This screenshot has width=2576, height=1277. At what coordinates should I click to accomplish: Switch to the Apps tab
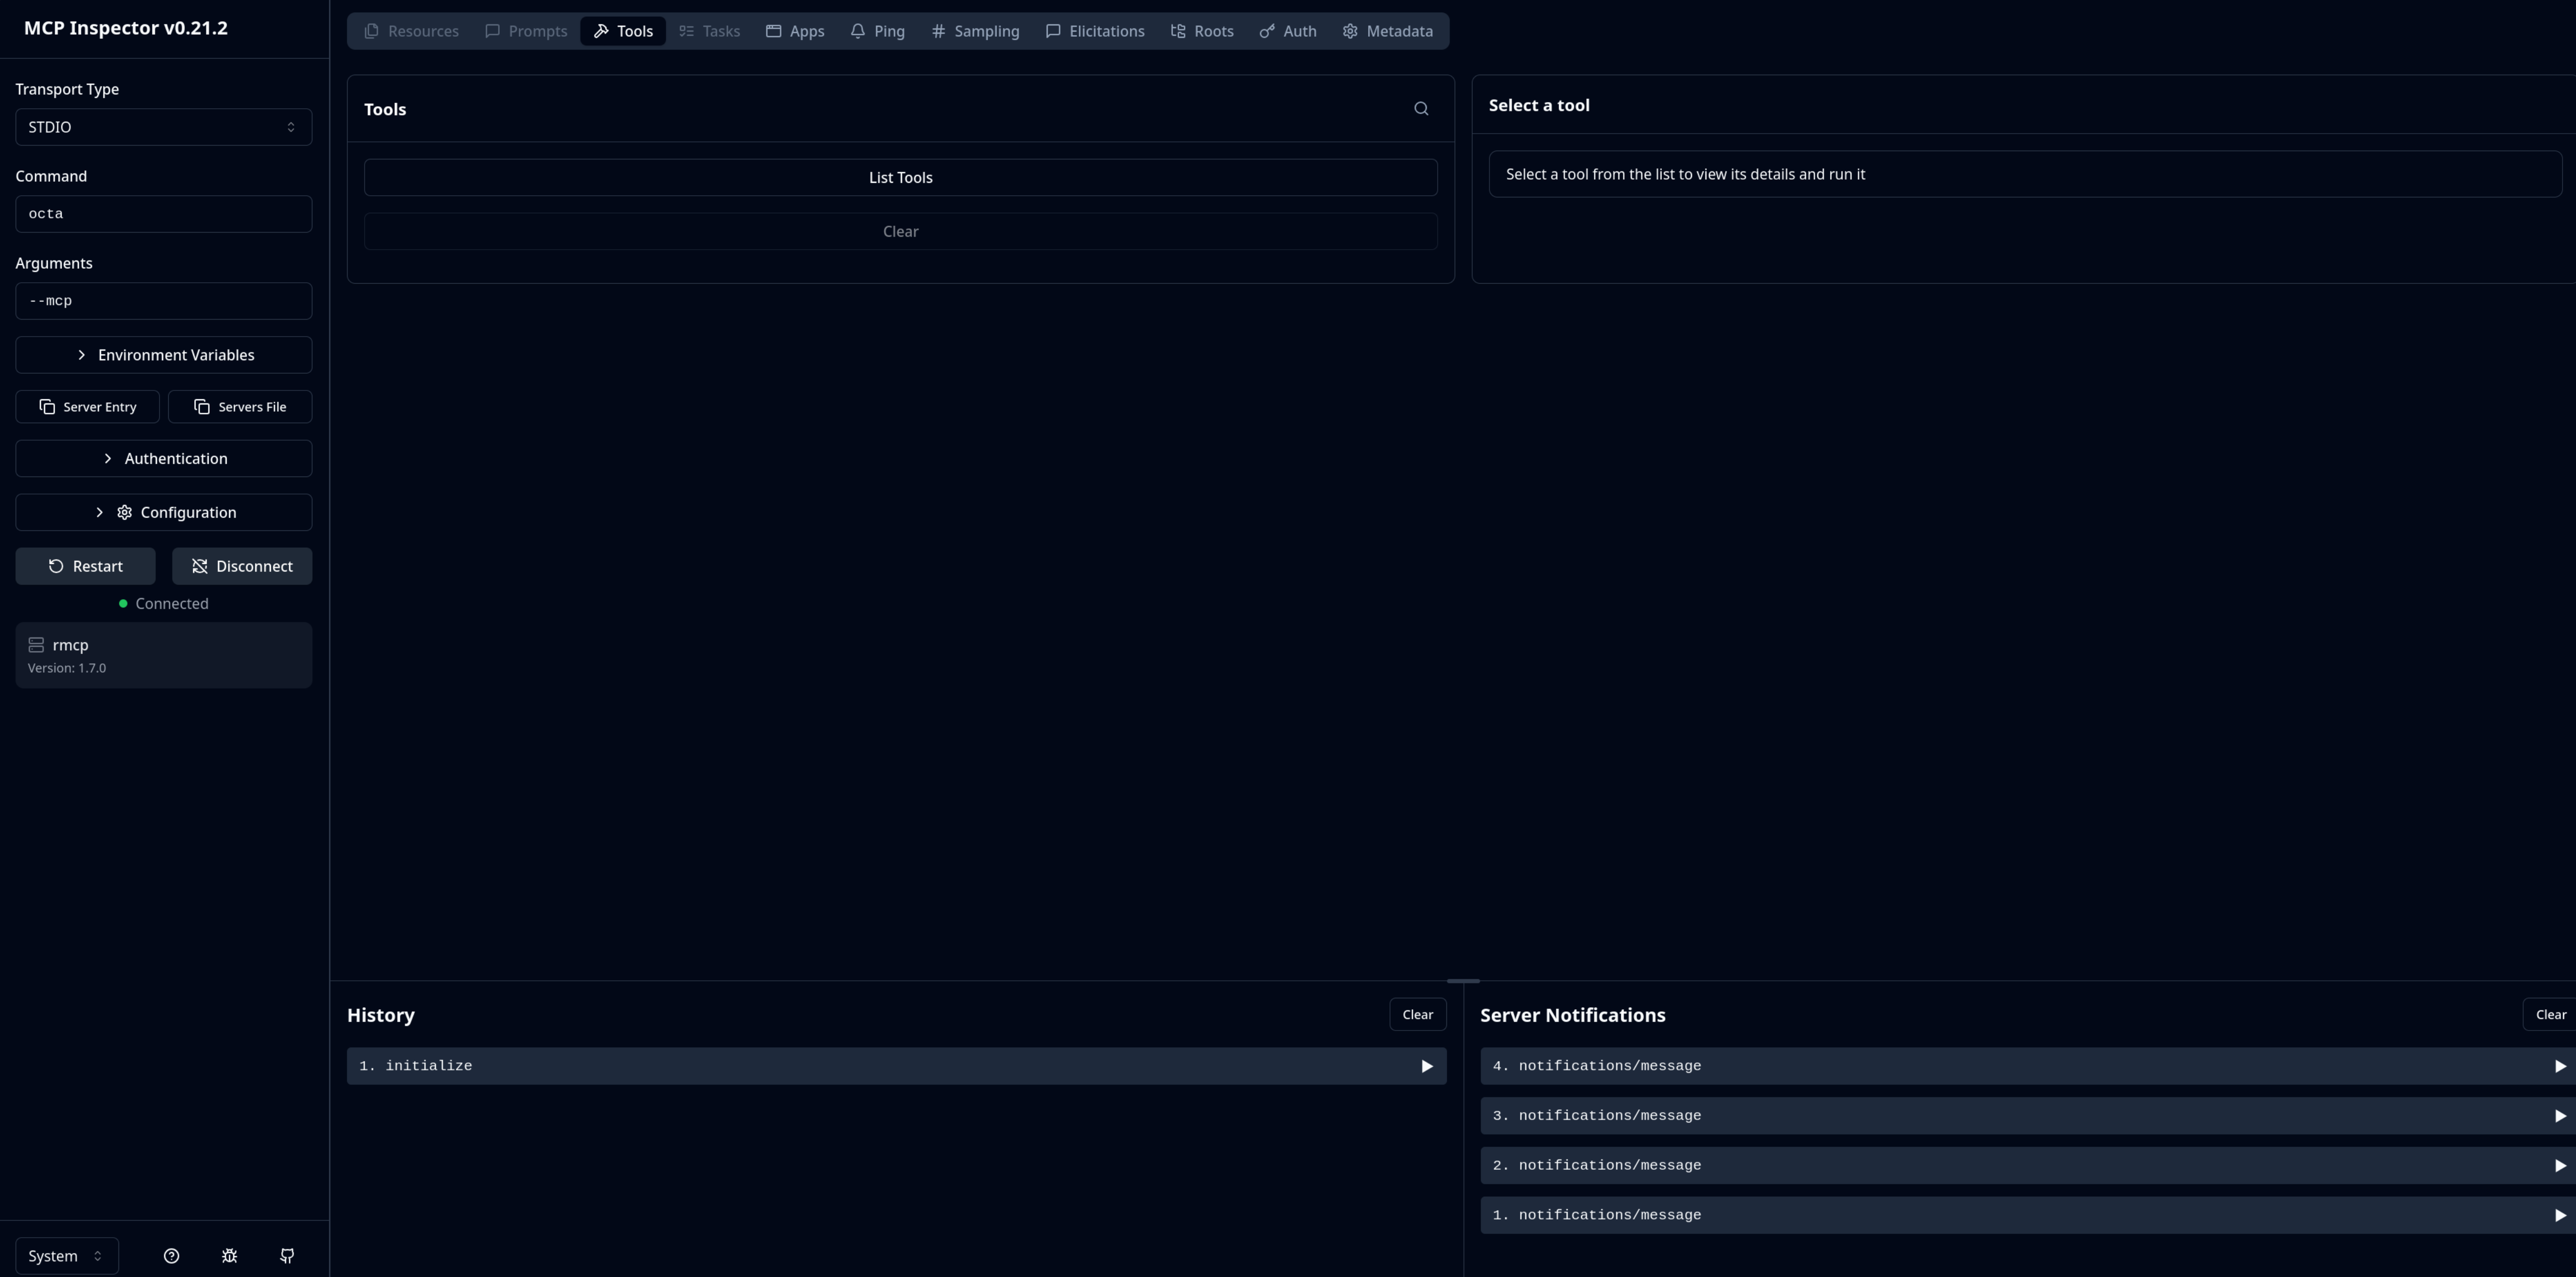[795, 31]
